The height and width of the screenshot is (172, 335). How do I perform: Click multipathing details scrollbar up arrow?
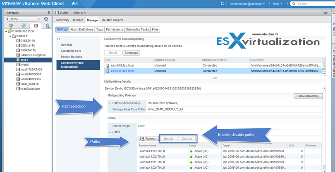tap(324, 88)
